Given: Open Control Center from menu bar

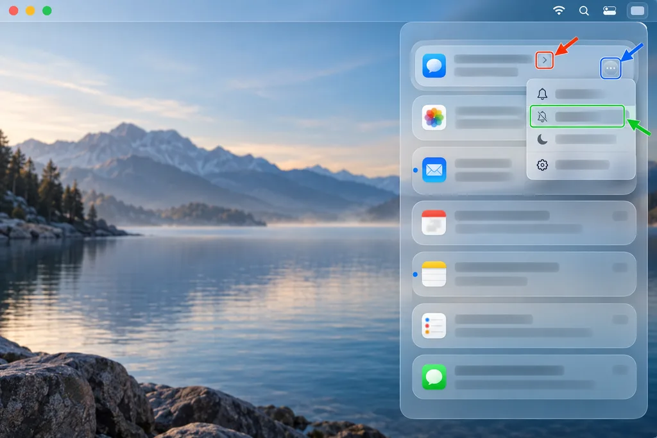Looking at the screenshot, I should click(x=610, y=11).
